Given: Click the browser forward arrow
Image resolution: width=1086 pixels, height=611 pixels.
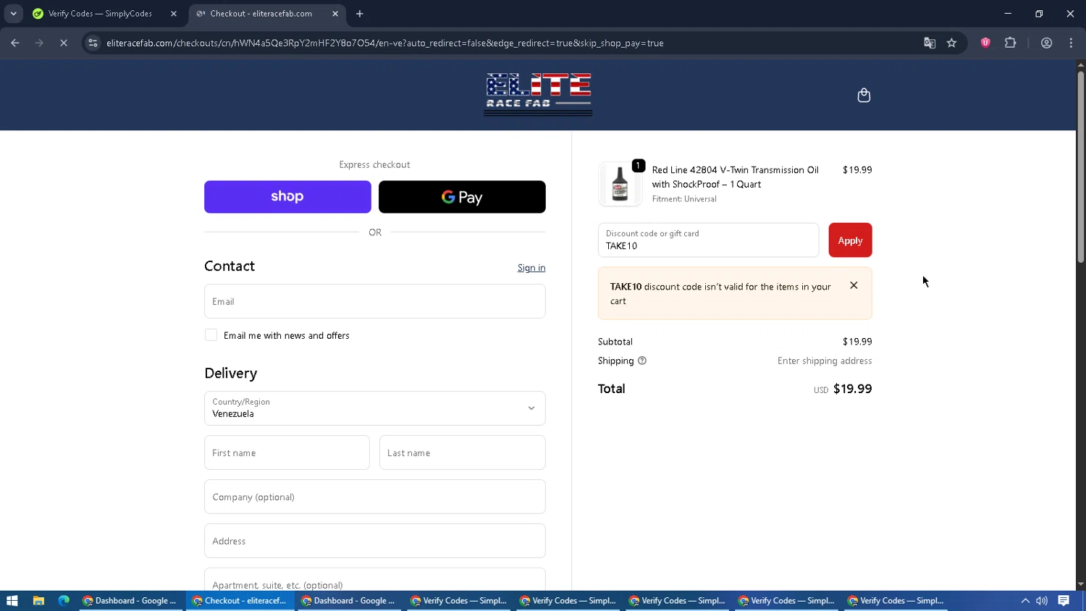Looking at the screenshot, I should pyautogui.click(x=39, y=43).
